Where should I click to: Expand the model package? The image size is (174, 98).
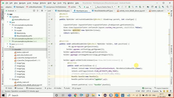point(13,30)
